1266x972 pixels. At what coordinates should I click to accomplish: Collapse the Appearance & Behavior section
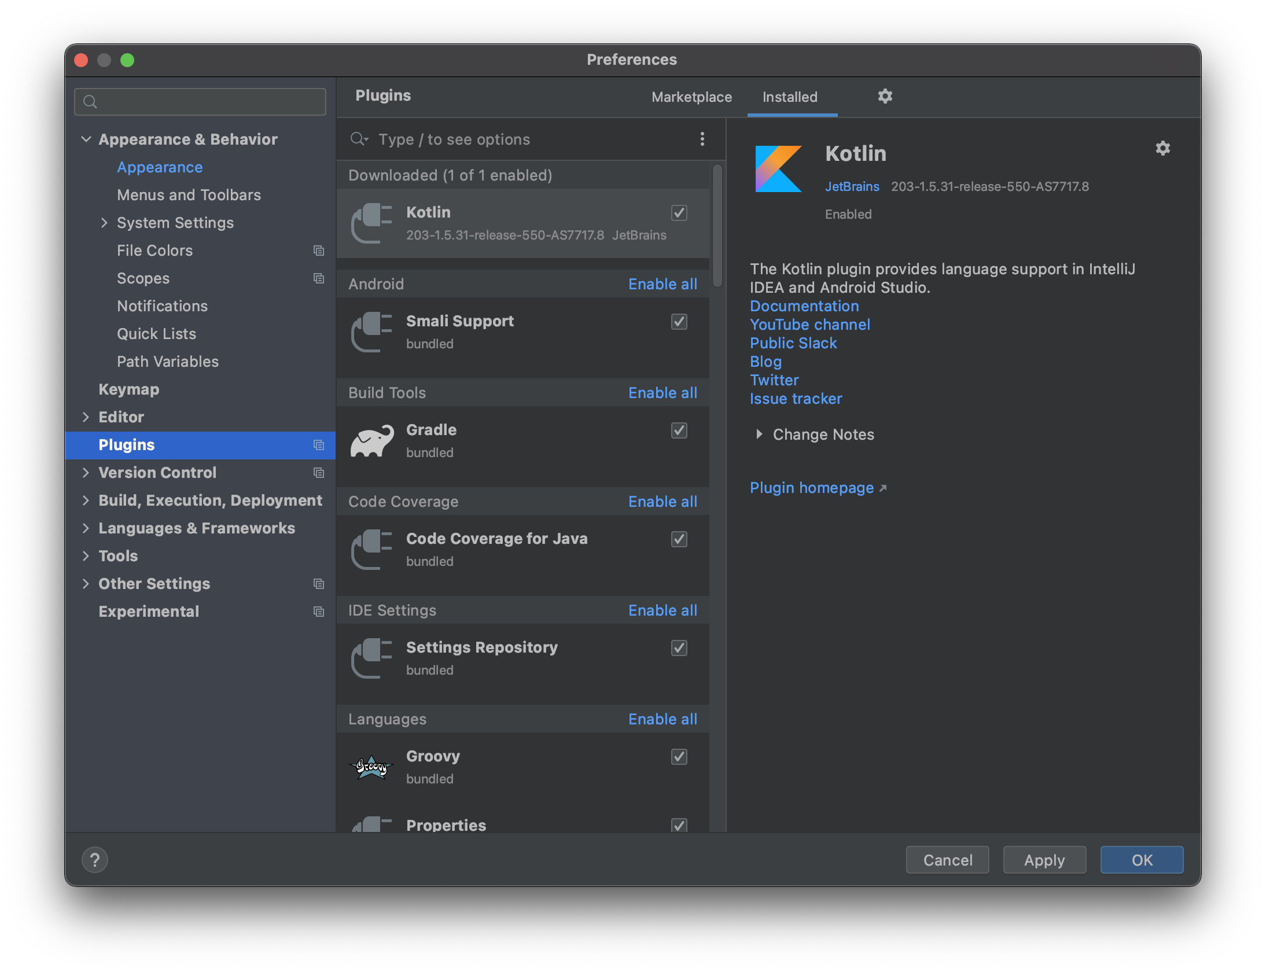click(x=86, y=139)
